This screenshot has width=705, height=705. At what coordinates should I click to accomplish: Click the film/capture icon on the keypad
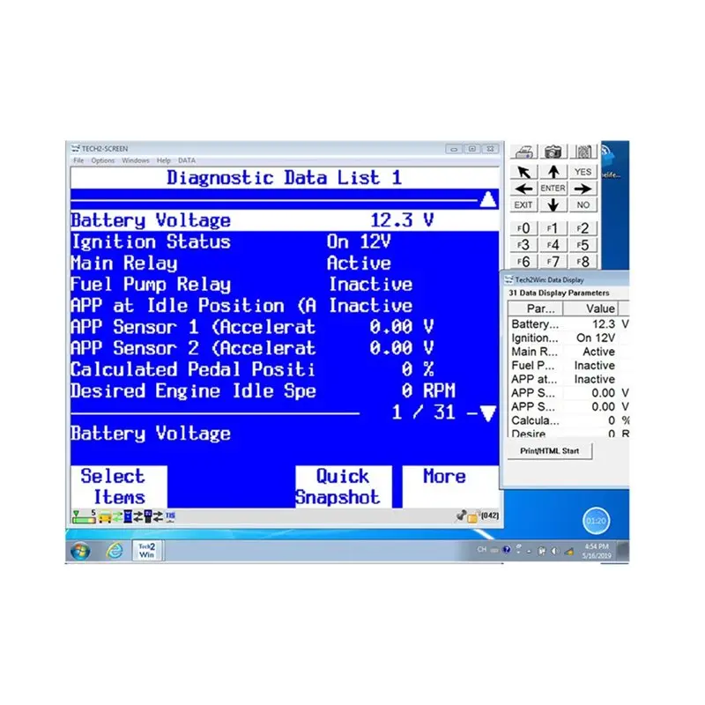coord(583,152)
